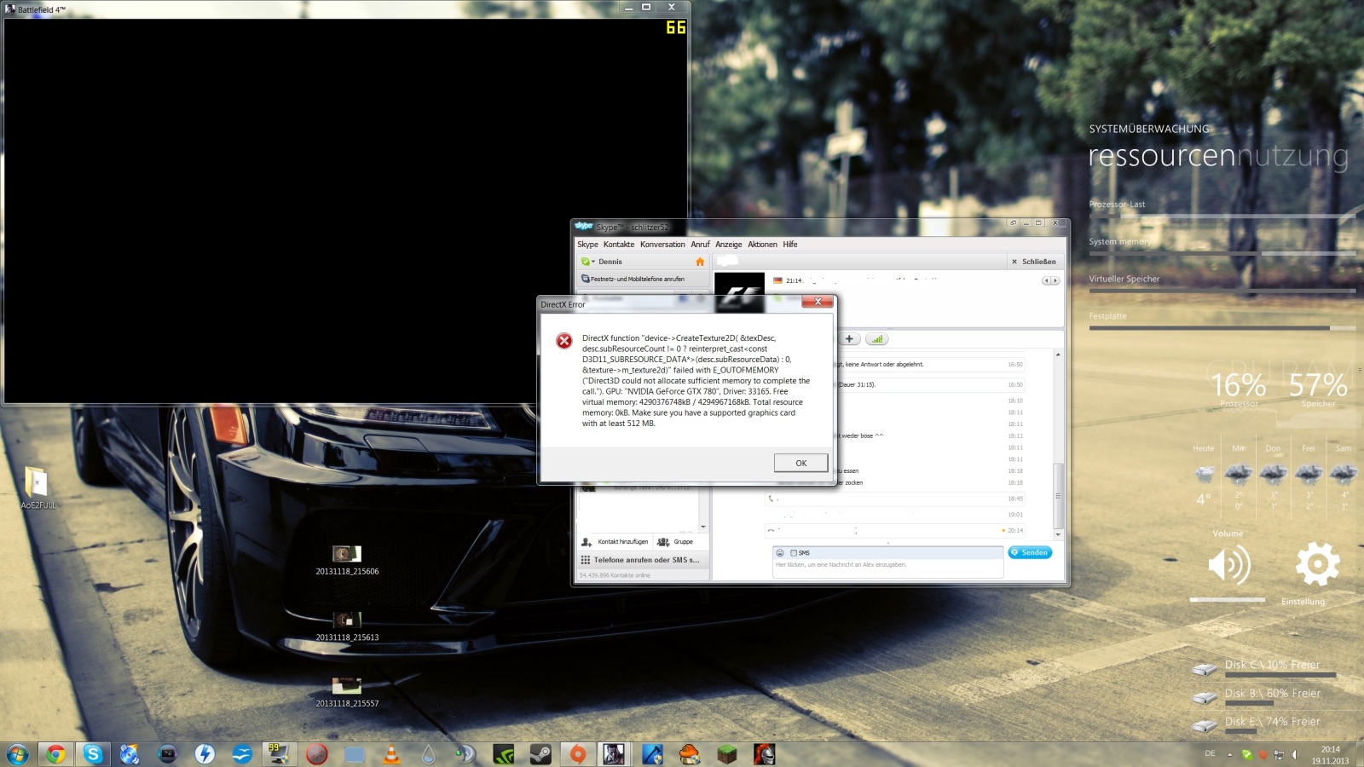Go to the Skype Home orange house icon
This screenshot has height=767, width=1364.
click(700, 262)
